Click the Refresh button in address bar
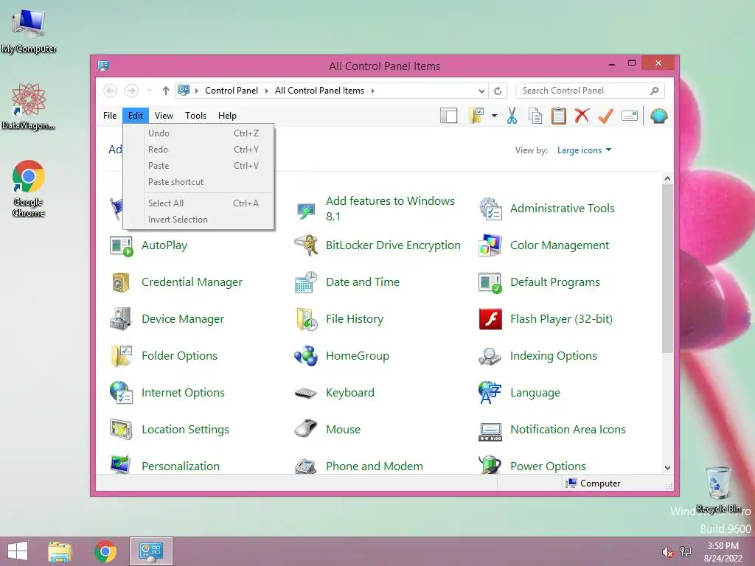This screenshot has height=566, width=755. (x=498, y=91)
